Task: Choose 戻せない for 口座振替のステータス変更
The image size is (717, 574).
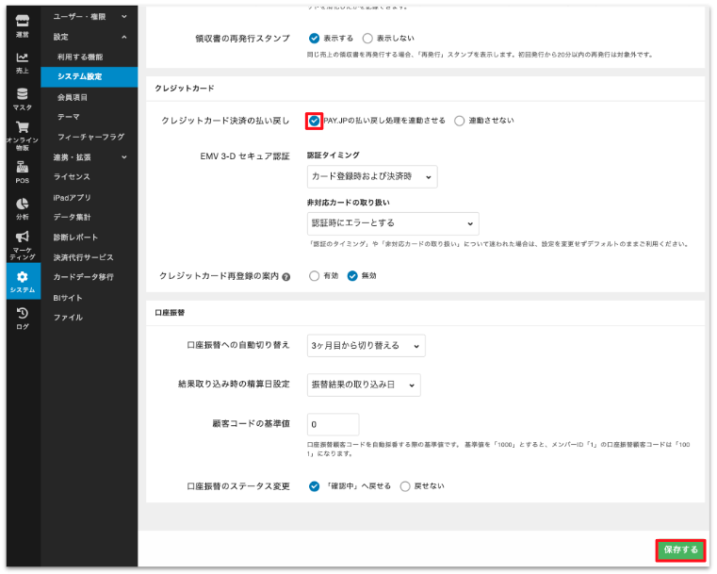Action: click(405, 486)
